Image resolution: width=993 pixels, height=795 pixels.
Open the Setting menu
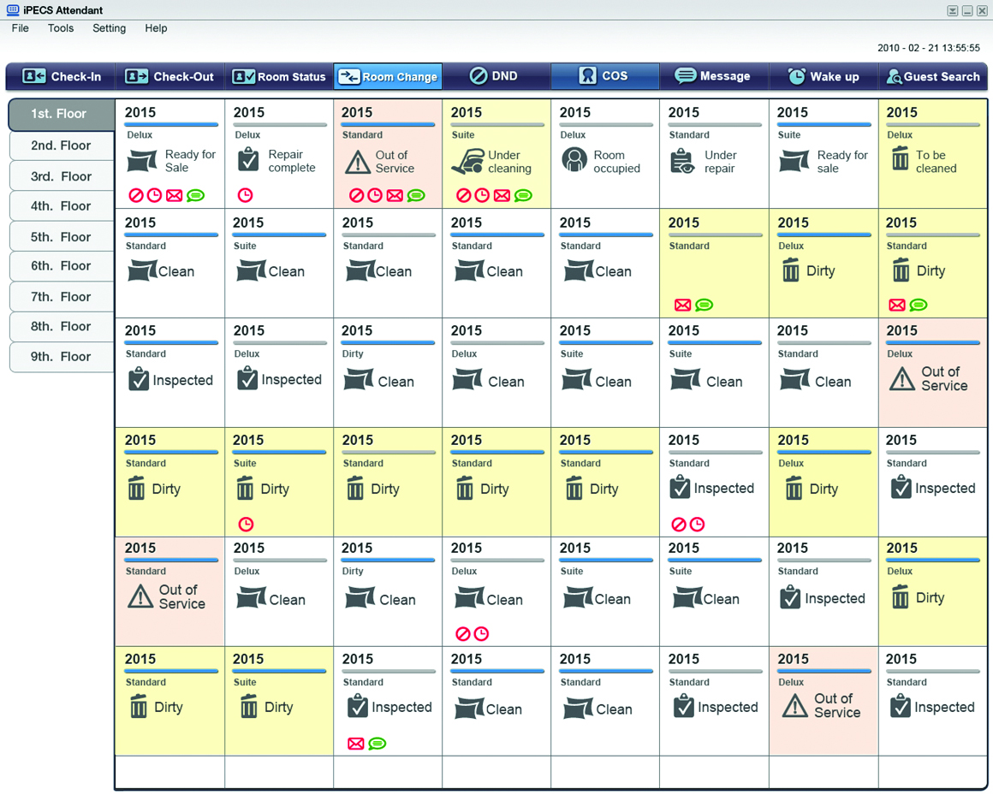coord(109,28)
